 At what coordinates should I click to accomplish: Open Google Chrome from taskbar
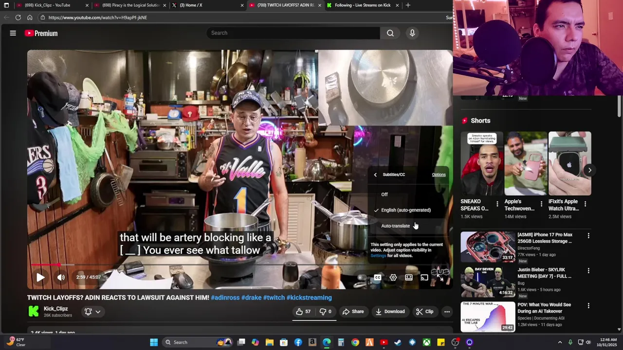pos(355,342)
